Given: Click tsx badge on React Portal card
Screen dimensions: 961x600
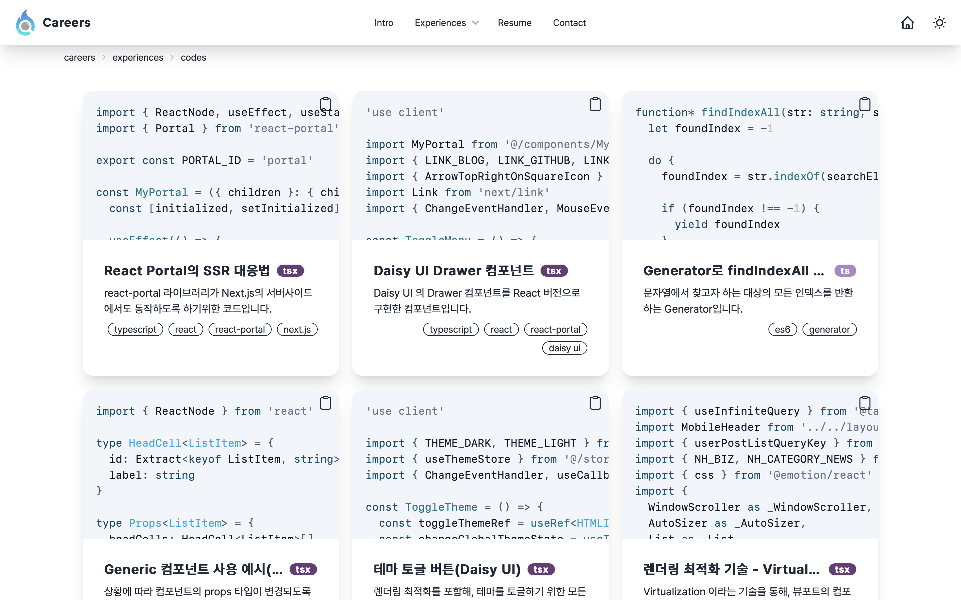Looking at the screenshot, I should pyautogui.click(x=290, y=271).
